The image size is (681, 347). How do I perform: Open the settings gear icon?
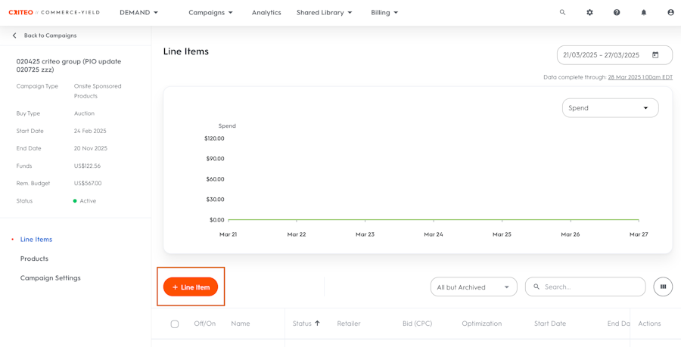point(589,13)
